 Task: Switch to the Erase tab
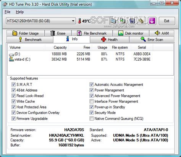[58, 33]
